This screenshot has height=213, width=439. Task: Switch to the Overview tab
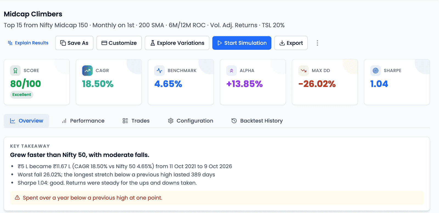pos(26,121)
